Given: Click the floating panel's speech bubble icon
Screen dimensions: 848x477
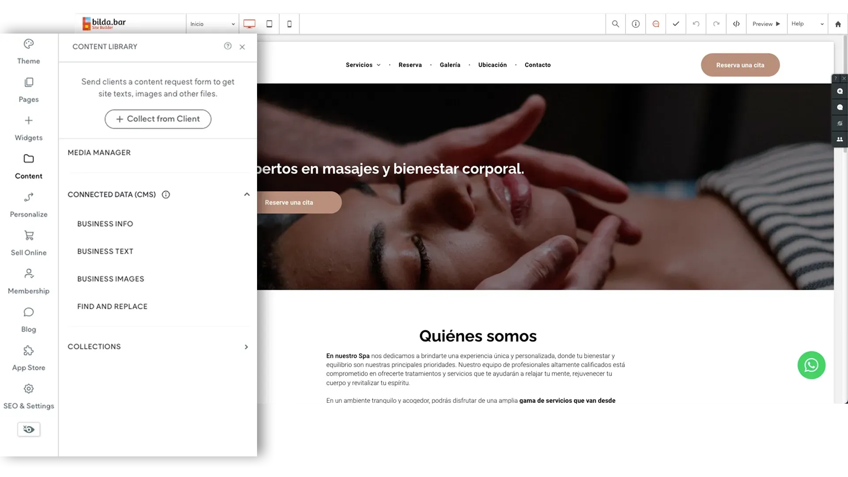Looking at the screenshot, I should [840, 107].
